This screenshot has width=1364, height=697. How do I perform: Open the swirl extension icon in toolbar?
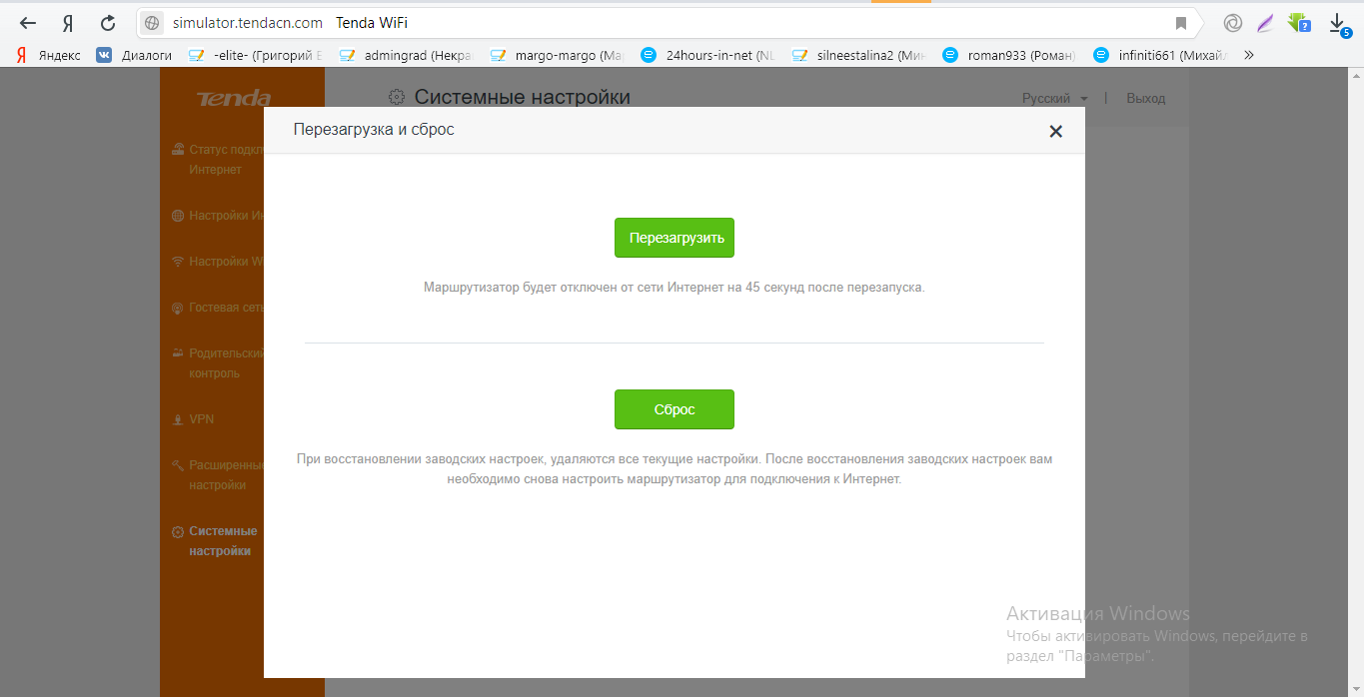[1233, 23]
